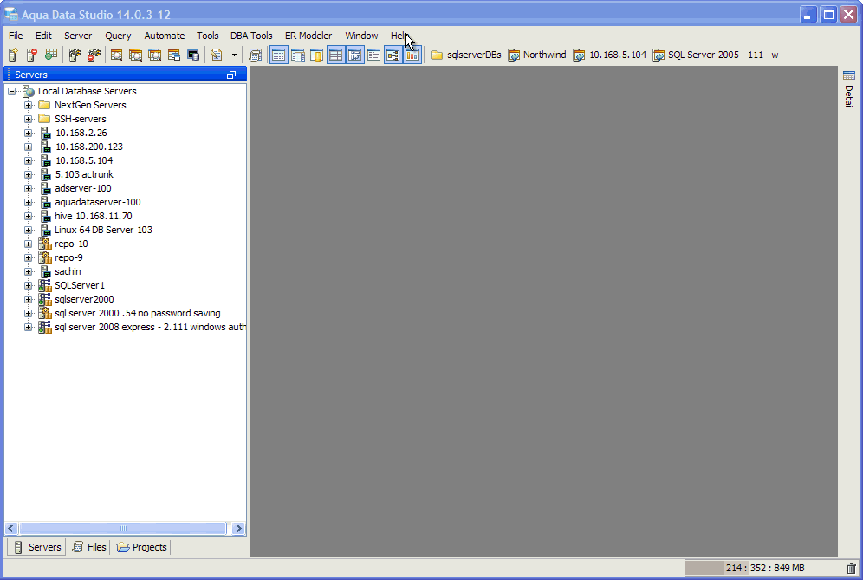Expand the 10.168.200.123 server node

[x=28, y=147]
